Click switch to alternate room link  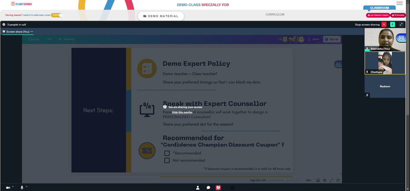tap(36, 15)
